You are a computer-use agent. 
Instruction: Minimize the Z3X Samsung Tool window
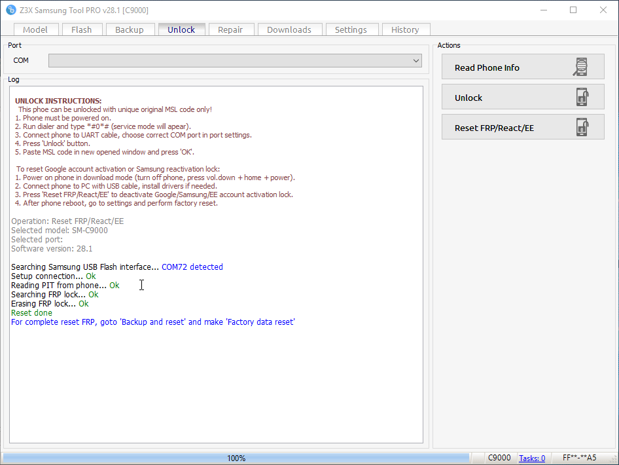point(543,10)
